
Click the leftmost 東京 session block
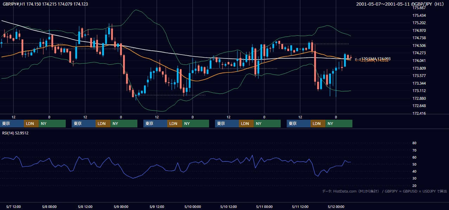[x=12, y=124]
